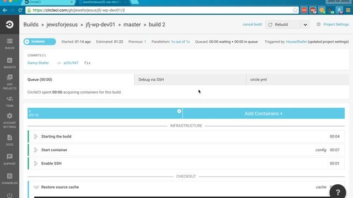
Task: Click the logout power icon in sidebar
Action: pyautogui.click(x=9, y=195)
